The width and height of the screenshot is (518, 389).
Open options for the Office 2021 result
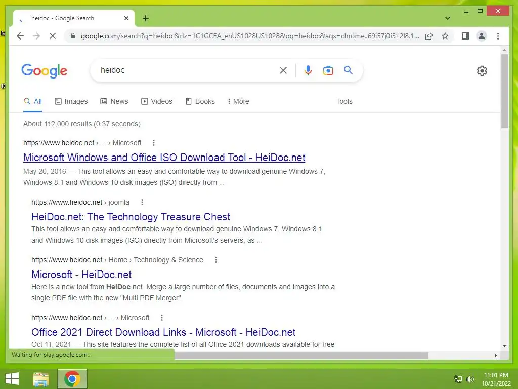click(161, 318)
